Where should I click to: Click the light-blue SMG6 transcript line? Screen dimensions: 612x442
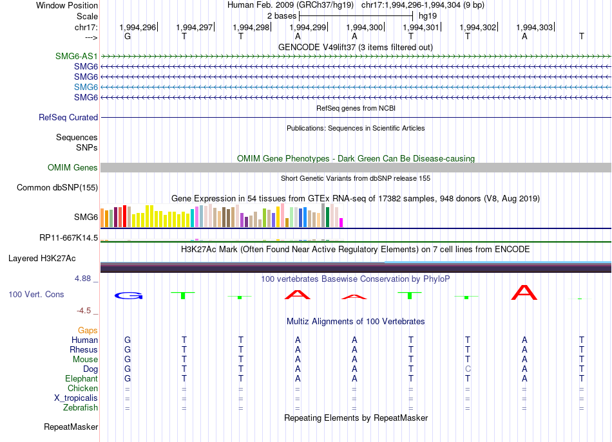[356, 87]
